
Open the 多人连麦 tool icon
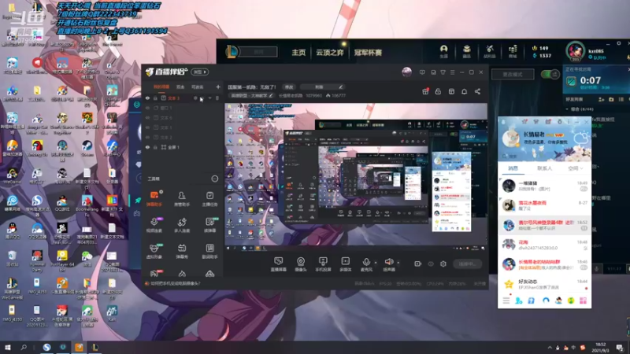pos(182,225)
